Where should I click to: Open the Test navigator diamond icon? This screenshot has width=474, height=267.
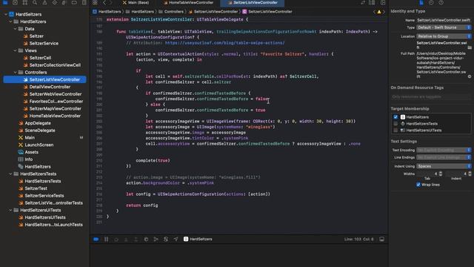click(54, 2)
